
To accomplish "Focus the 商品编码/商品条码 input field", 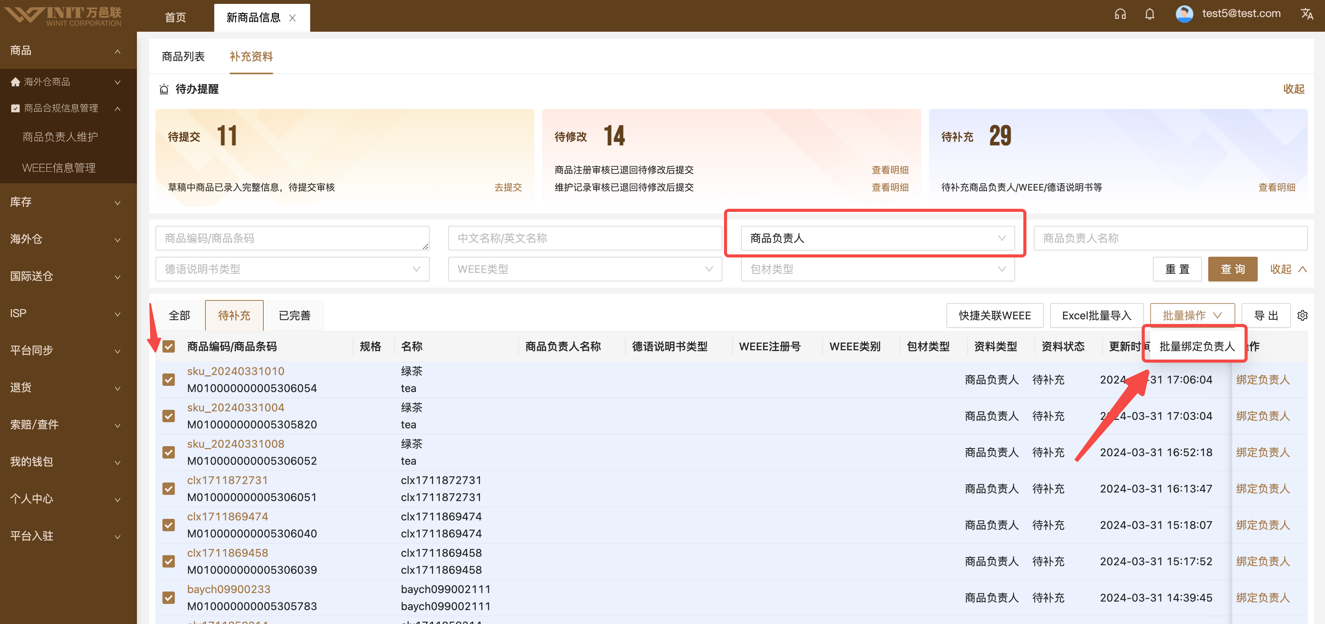I will [292, 238].
